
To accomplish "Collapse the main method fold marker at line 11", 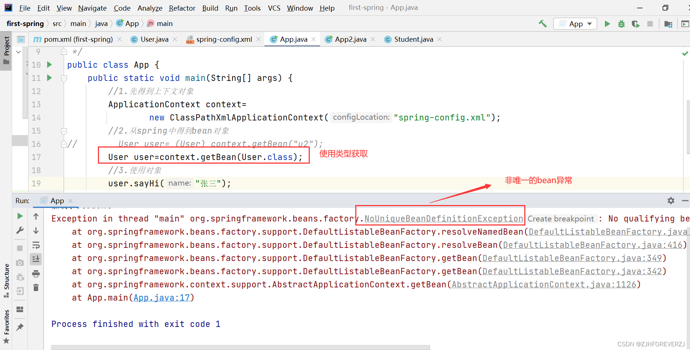I will [64, 78].
